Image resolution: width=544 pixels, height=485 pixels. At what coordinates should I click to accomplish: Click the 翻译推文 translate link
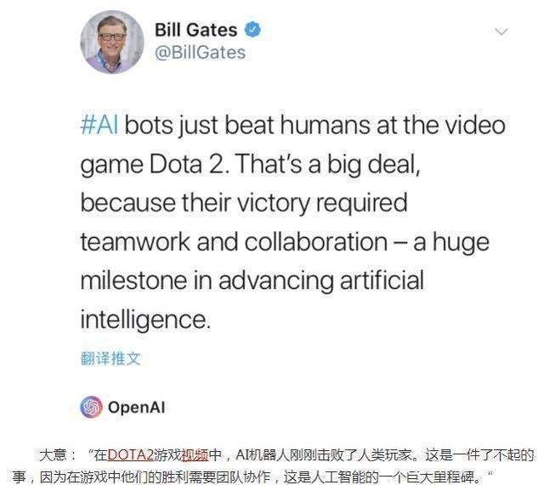(x=110, y=358)
